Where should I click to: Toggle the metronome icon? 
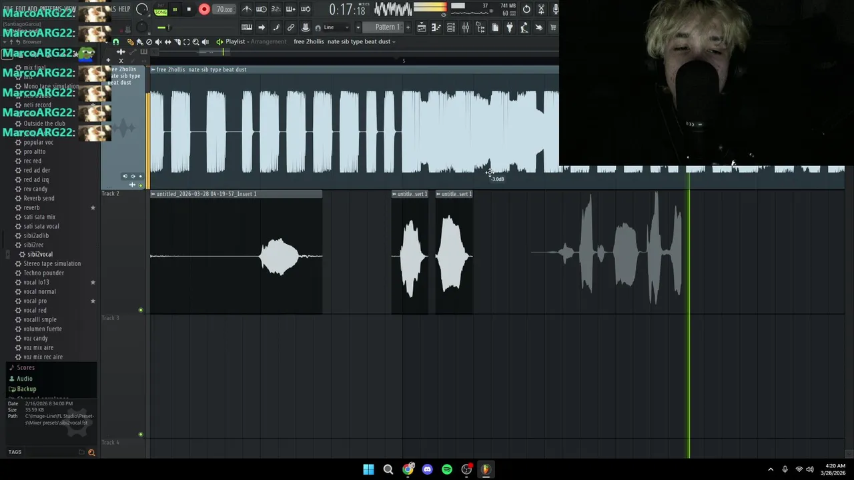pos(247,9)
